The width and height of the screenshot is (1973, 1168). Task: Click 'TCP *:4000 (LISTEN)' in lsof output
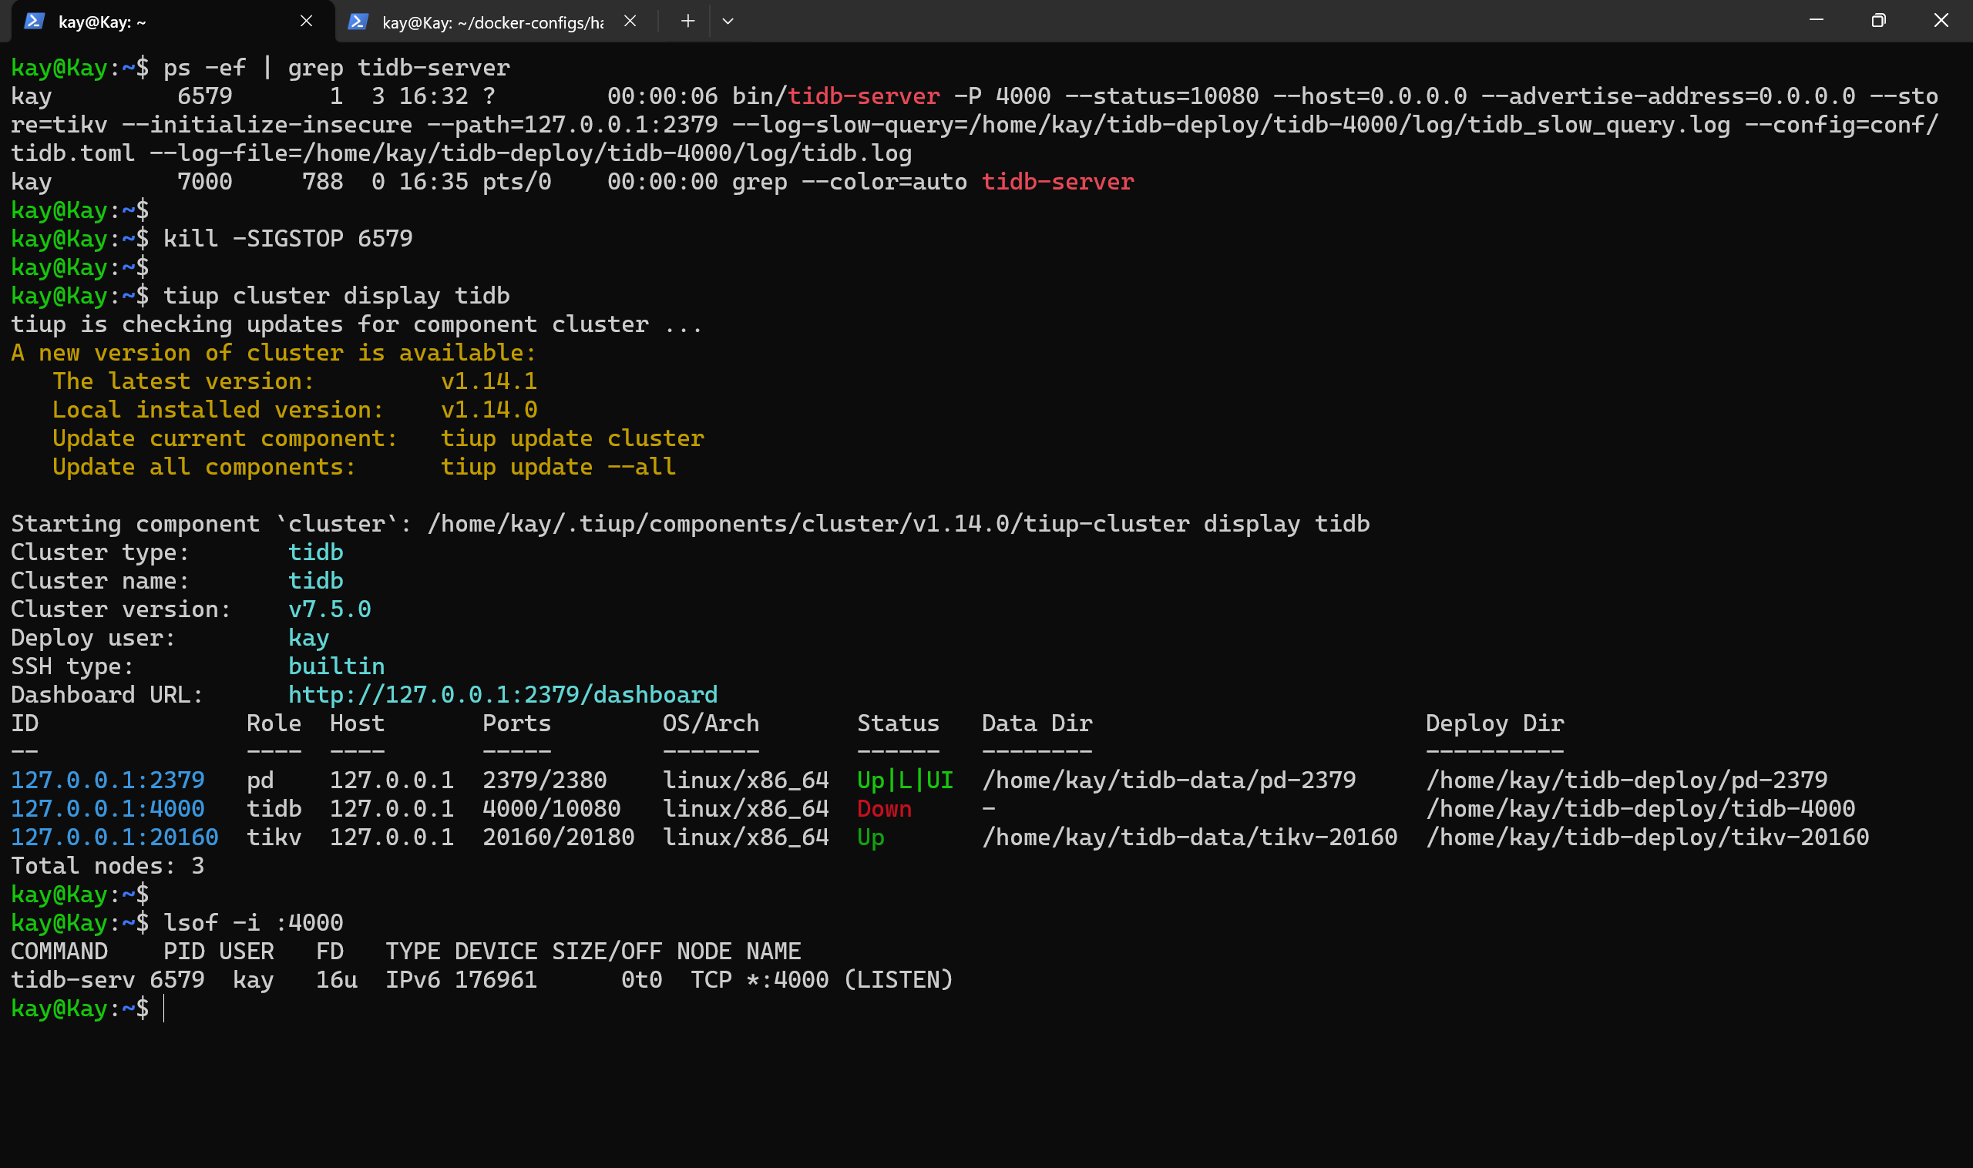point(822,979)
